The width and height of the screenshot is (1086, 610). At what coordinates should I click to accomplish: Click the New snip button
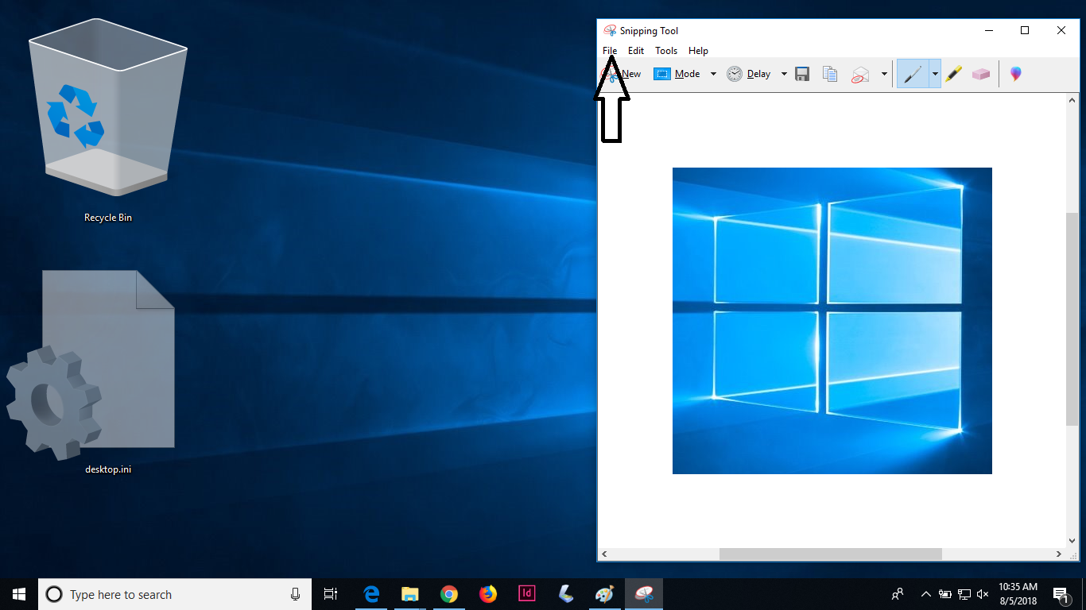click(x=622, y=74)
